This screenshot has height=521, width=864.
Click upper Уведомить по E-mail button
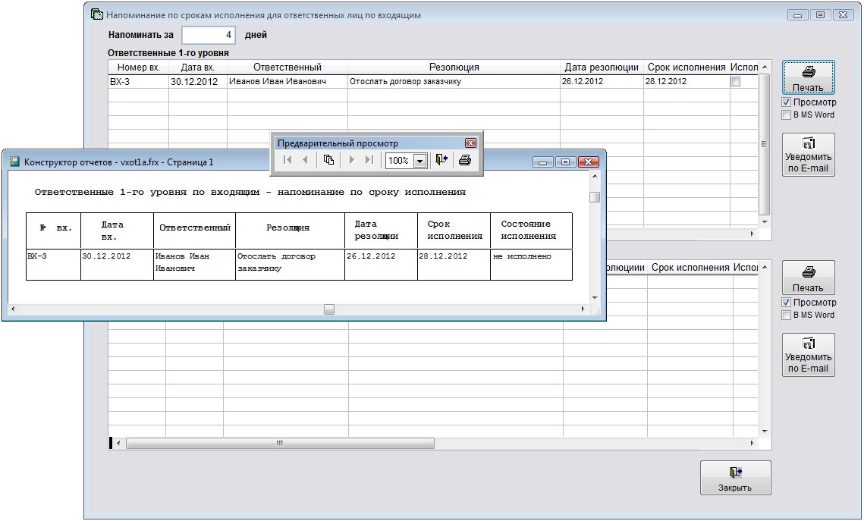coord(808,155)
